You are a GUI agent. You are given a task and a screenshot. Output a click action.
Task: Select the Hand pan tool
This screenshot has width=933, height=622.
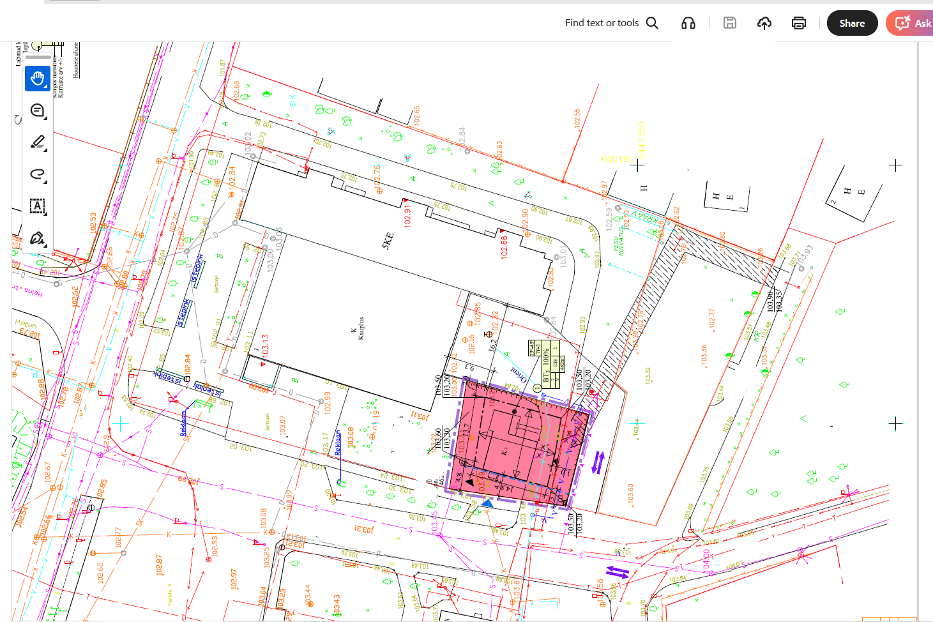[x=38, y=79]
